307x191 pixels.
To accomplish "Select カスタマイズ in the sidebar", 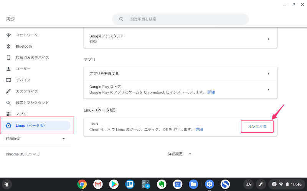I will pos(27,91).
